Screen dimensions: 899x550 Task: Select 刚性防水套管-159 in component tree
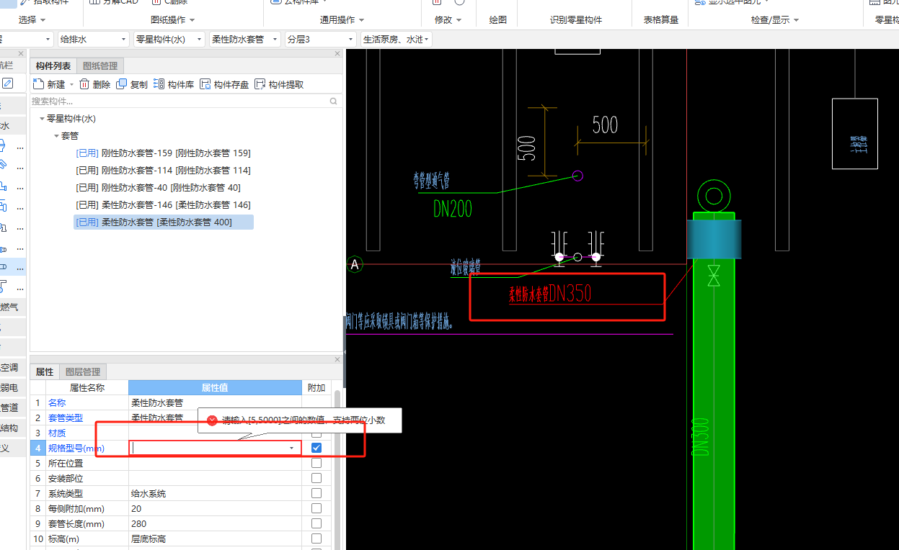click(x=163, y=153)
